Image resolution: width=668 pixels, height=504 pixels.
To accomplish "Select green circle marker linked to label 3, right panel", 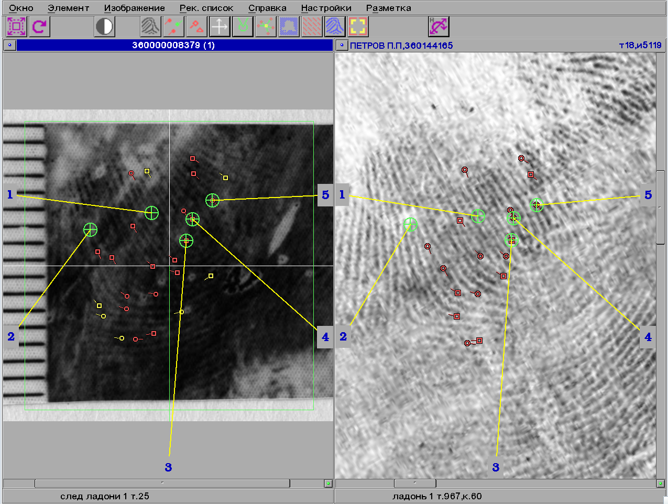I will 511,240.
